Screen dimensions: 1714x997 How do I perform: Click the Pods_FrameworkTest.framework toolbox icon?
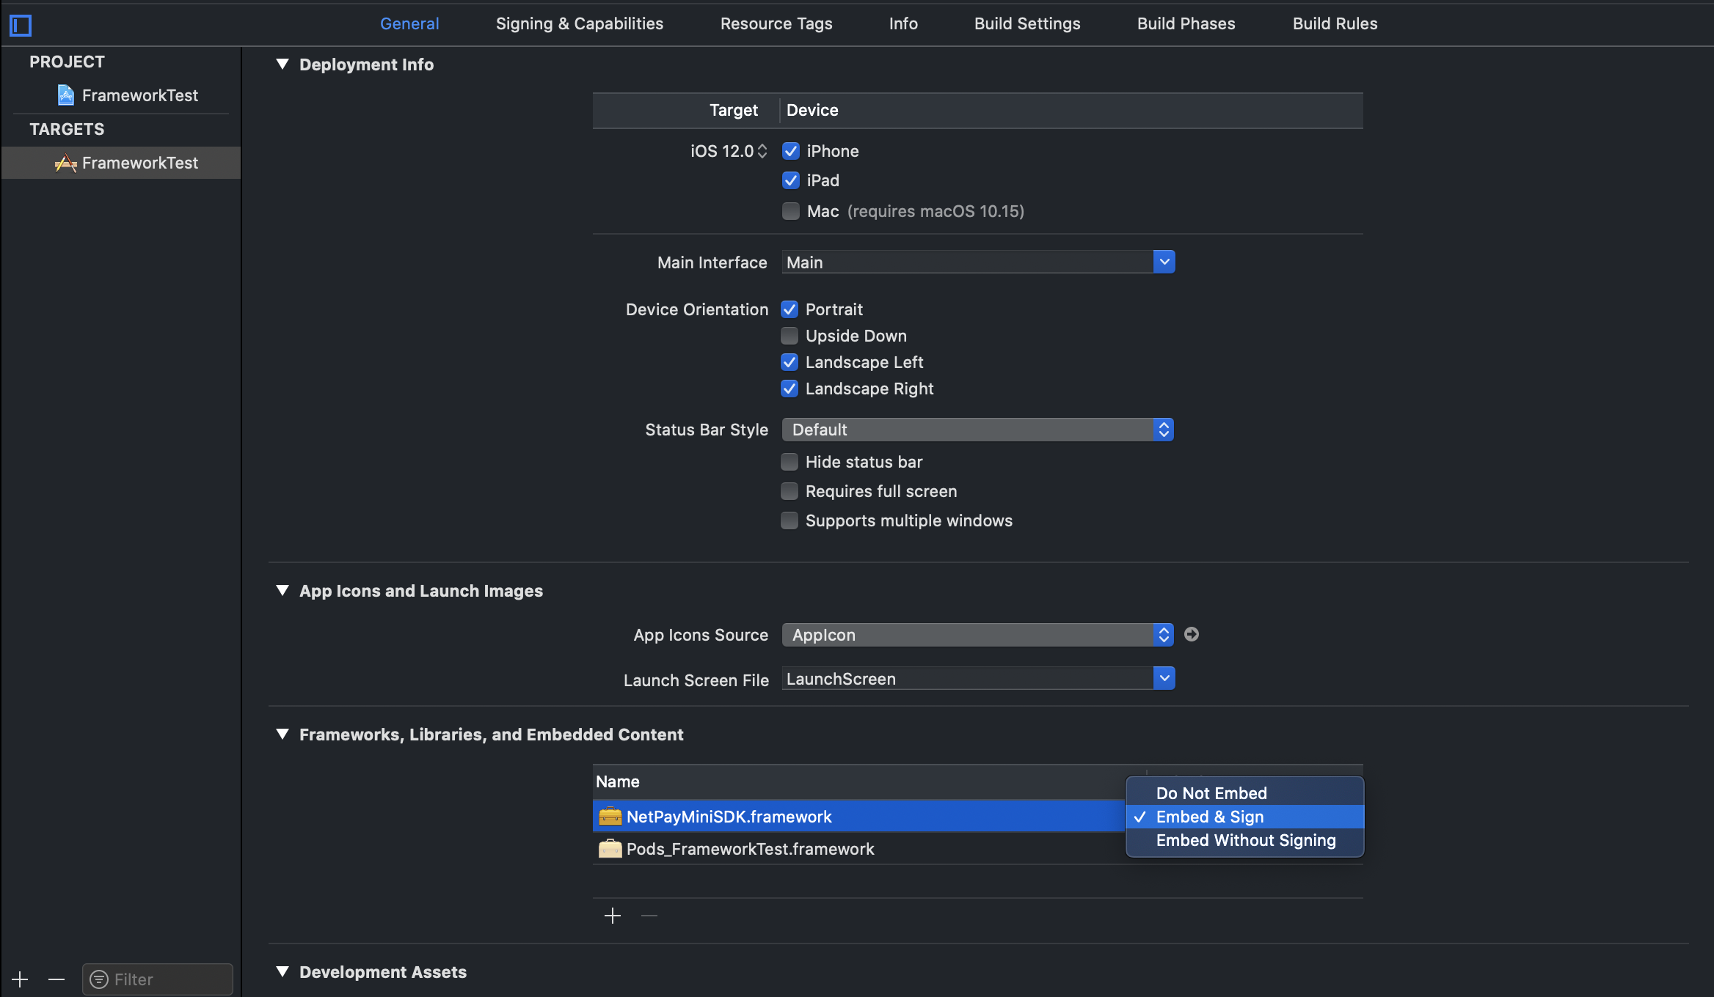pyautogui.click(x=610, y=848)
